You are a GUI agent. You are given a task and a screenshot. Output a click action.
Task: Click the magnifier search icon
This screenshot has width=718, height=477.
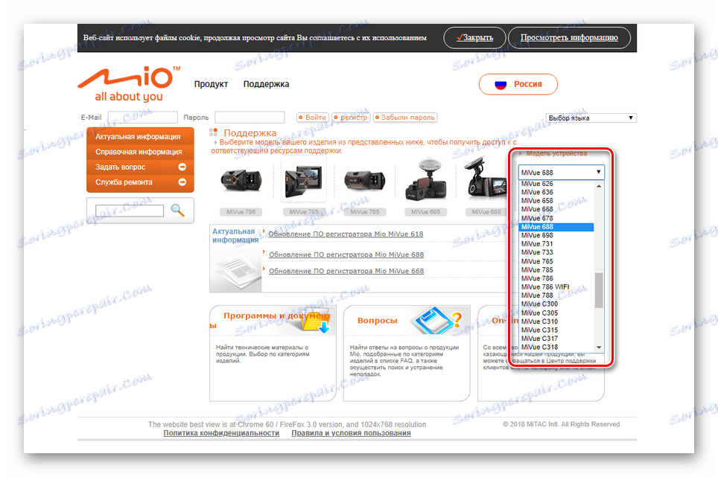(x=177, y=211)
